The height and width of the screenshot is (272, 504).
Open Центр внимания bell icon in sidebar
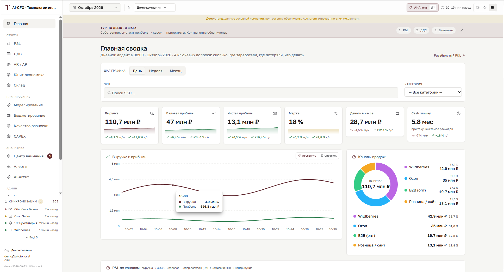pyautogui.click(x=9, y=156)
